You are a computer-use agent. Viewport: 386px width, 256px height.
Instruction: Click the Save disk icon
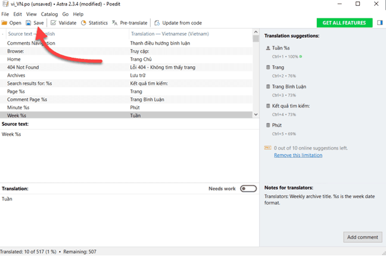pyautogui.click(x=29, y=23)
